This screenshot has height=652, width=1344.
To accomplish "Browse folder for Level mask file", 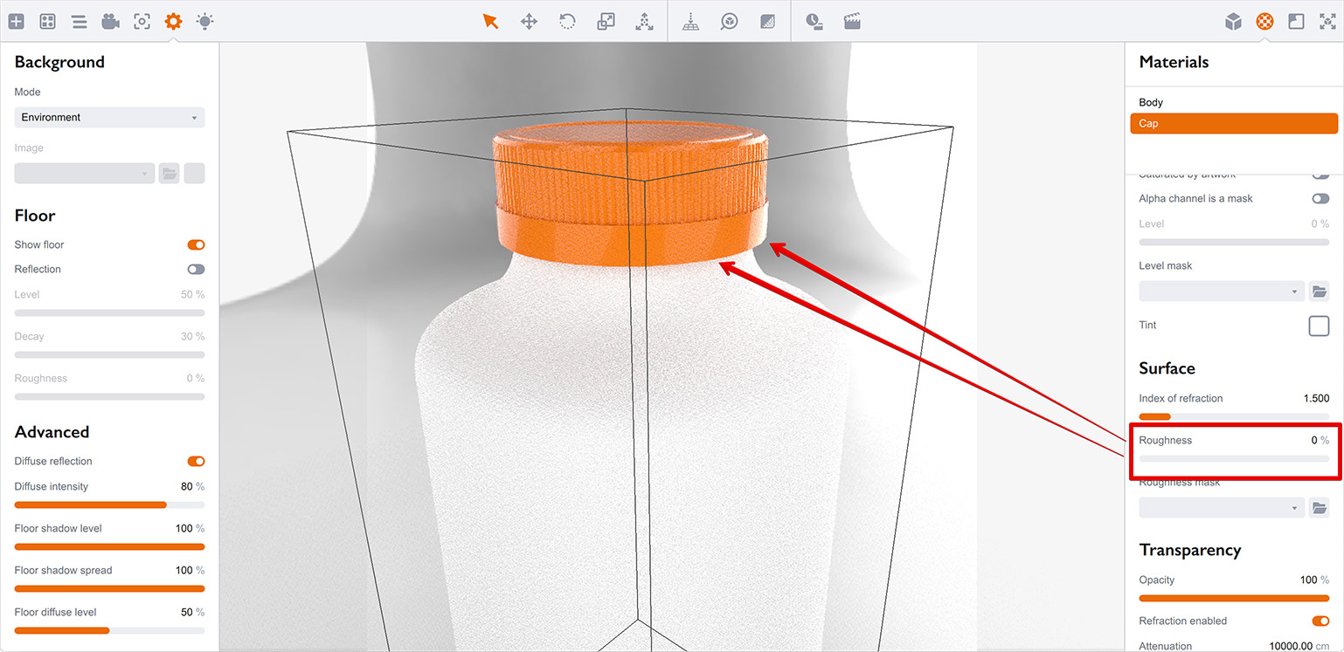I will click(1320, 292).
